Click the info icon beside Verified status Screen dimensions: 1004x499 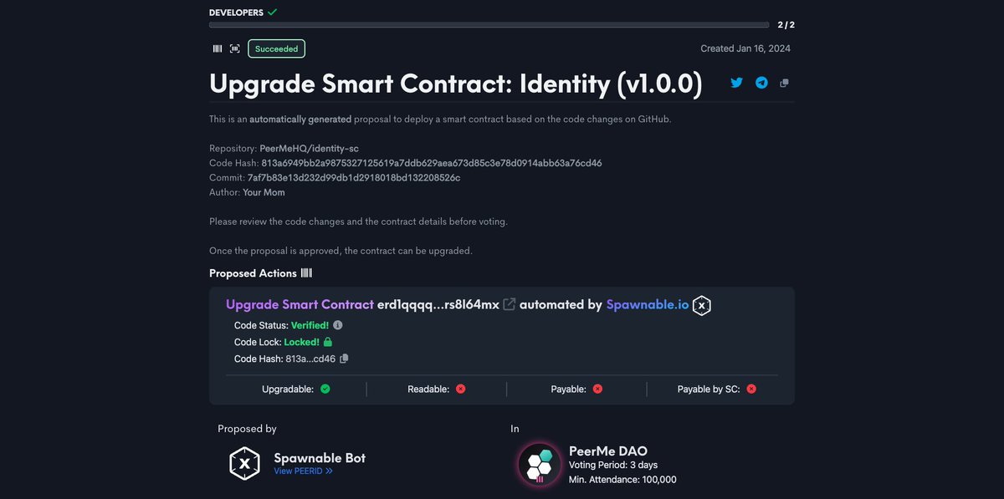[x=337, y=325]
